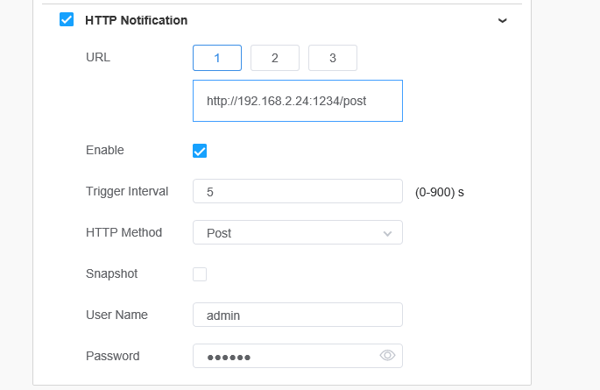Open the HTTP Method dropdown

click(x=298, y=232)
